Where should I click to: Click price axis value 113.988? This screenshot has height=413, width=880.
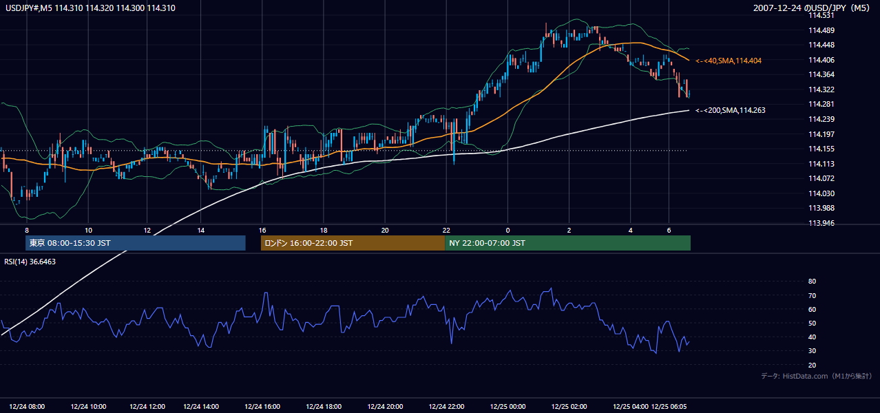pyautogui.click(x=821, y=208)
